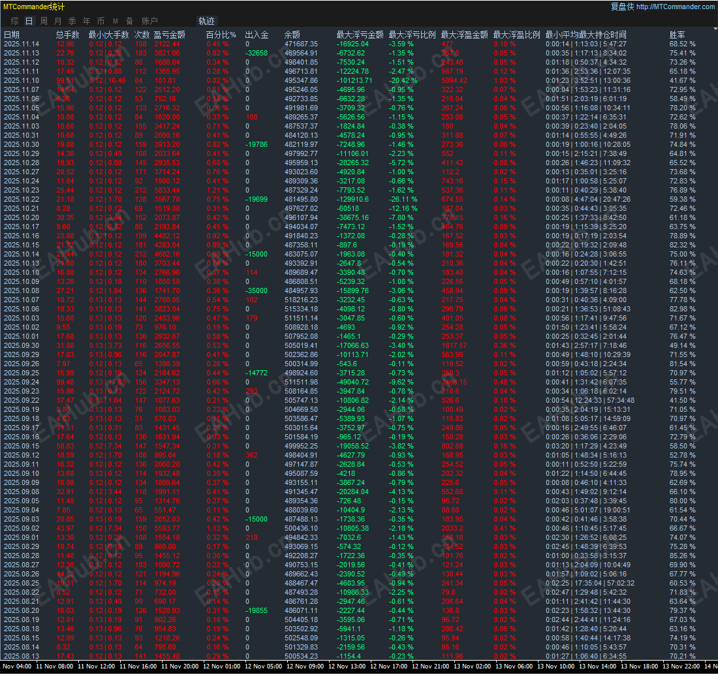Click the 41.50 % win rate
The height and width of the screenshot is (675, 718).
pos(682,400)
